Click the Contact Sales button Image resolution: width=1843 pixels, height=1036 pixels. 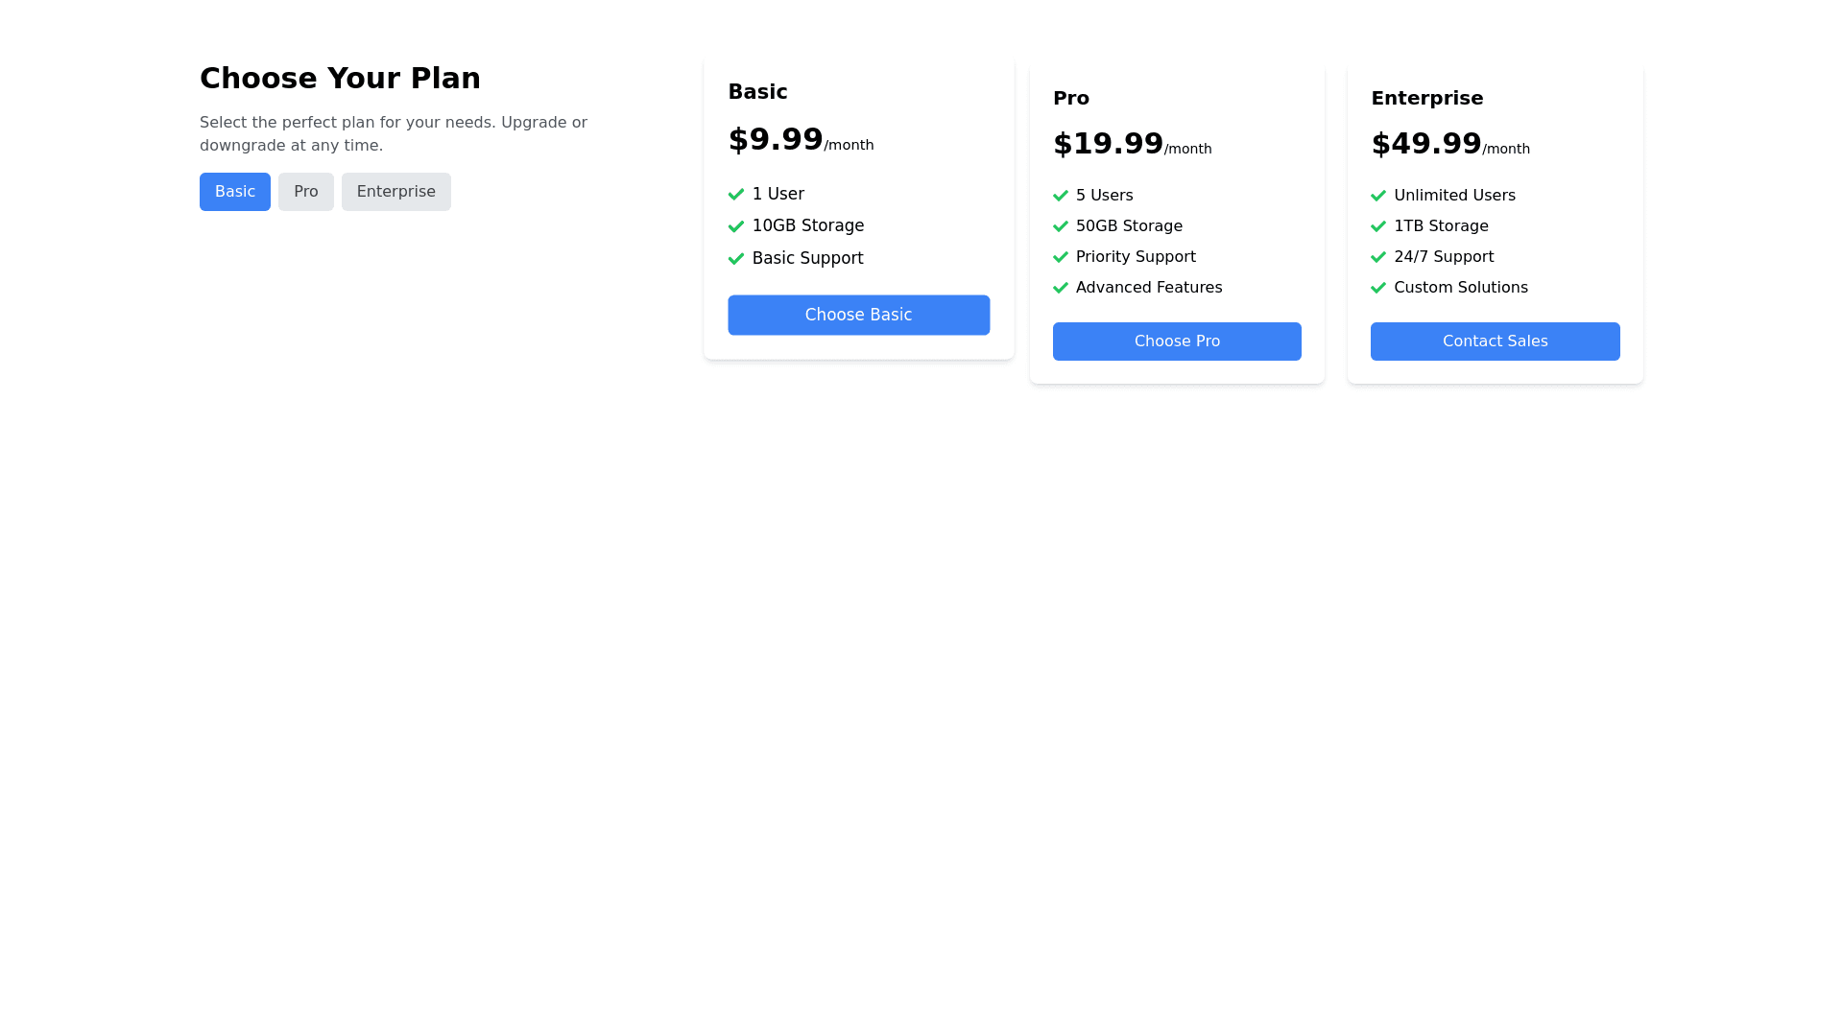[x=1495, y=341]
